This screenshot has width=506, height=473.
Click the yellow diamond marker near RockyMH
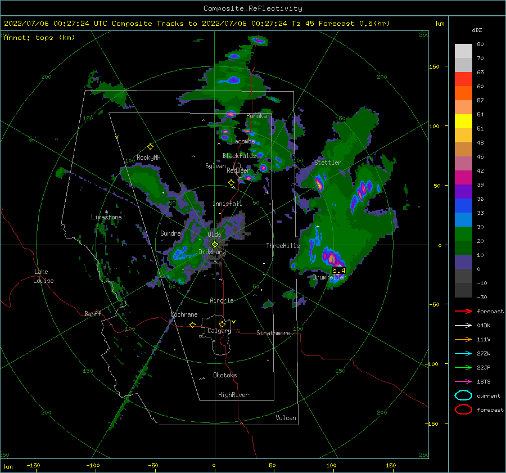click(150, 147)
